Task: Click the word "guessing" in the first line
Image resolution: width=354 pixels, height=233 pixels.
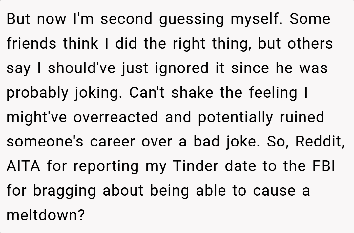Action: click(192, 19)
